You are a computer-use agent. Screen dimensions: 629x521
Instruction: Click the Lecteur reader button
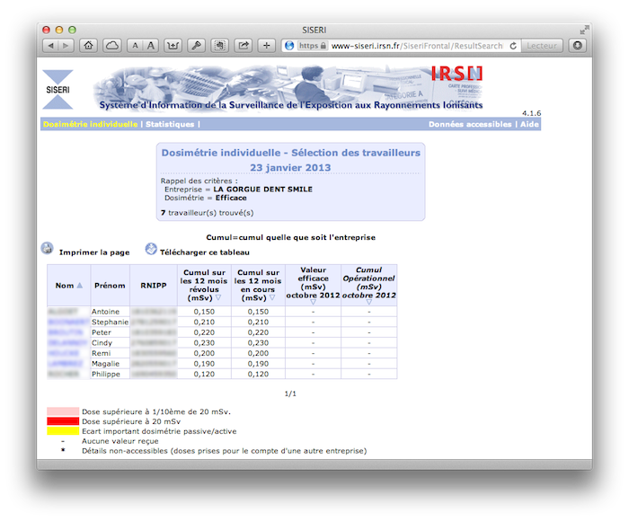coord(541,45)
